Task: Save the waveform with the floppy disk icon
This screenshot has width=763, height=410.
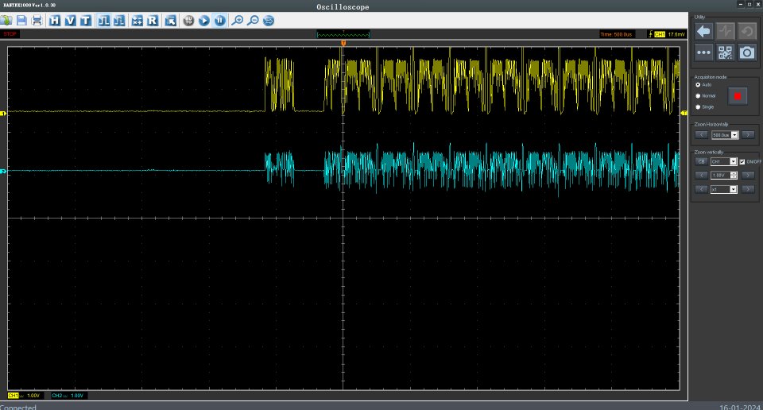Action: coord(21,21)
